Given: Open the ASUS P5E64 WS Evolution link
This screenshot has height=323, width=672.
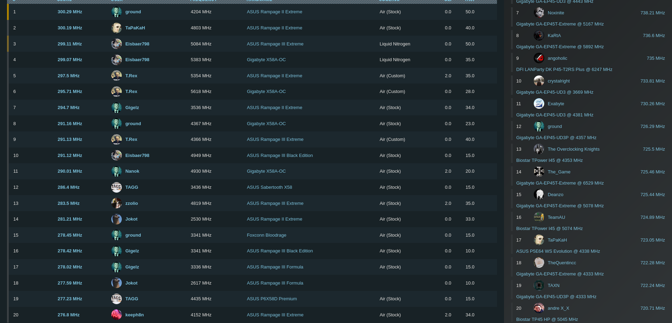Looking at the screenshot, I should 558,251.
